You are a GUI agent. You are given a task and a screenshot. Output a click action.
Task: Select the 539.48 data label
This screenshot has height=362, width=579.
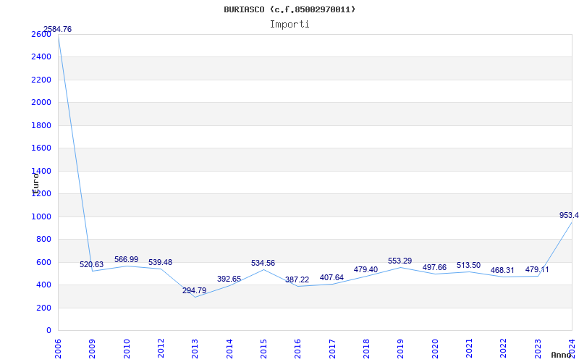click(160, 262)
